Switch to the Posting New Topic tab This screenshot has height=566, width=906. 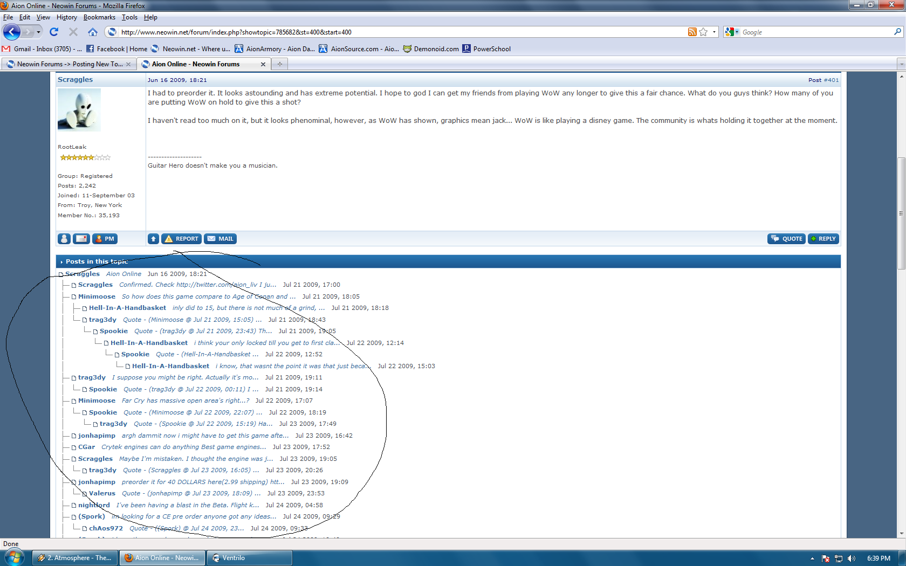tap(69, 64)
